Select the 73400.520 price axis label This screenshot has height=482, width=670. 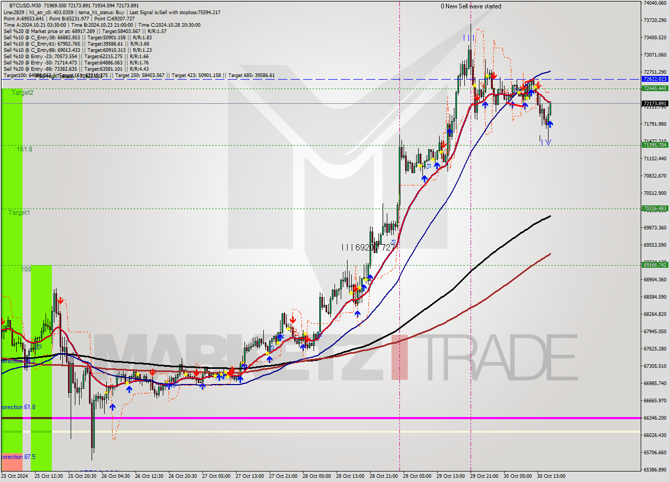tap(655, 38)
